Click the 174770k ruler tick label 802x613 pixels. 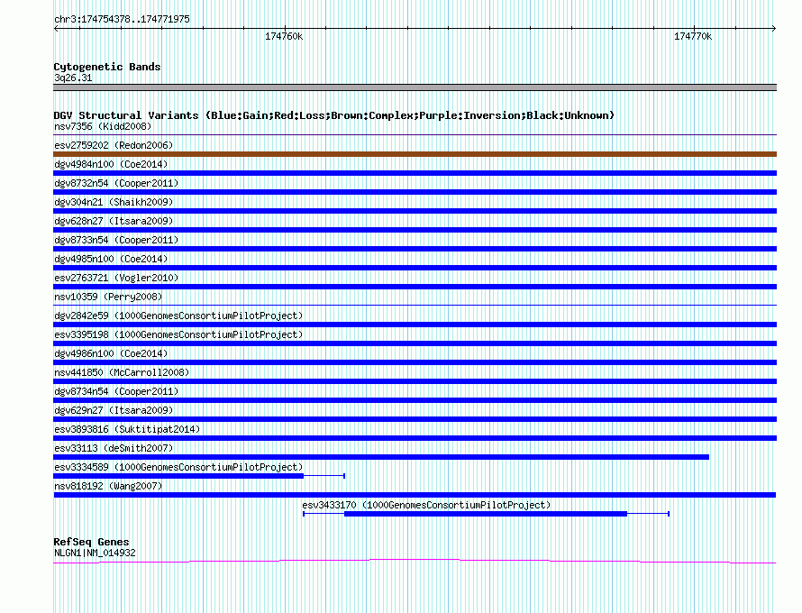point(693,36)
